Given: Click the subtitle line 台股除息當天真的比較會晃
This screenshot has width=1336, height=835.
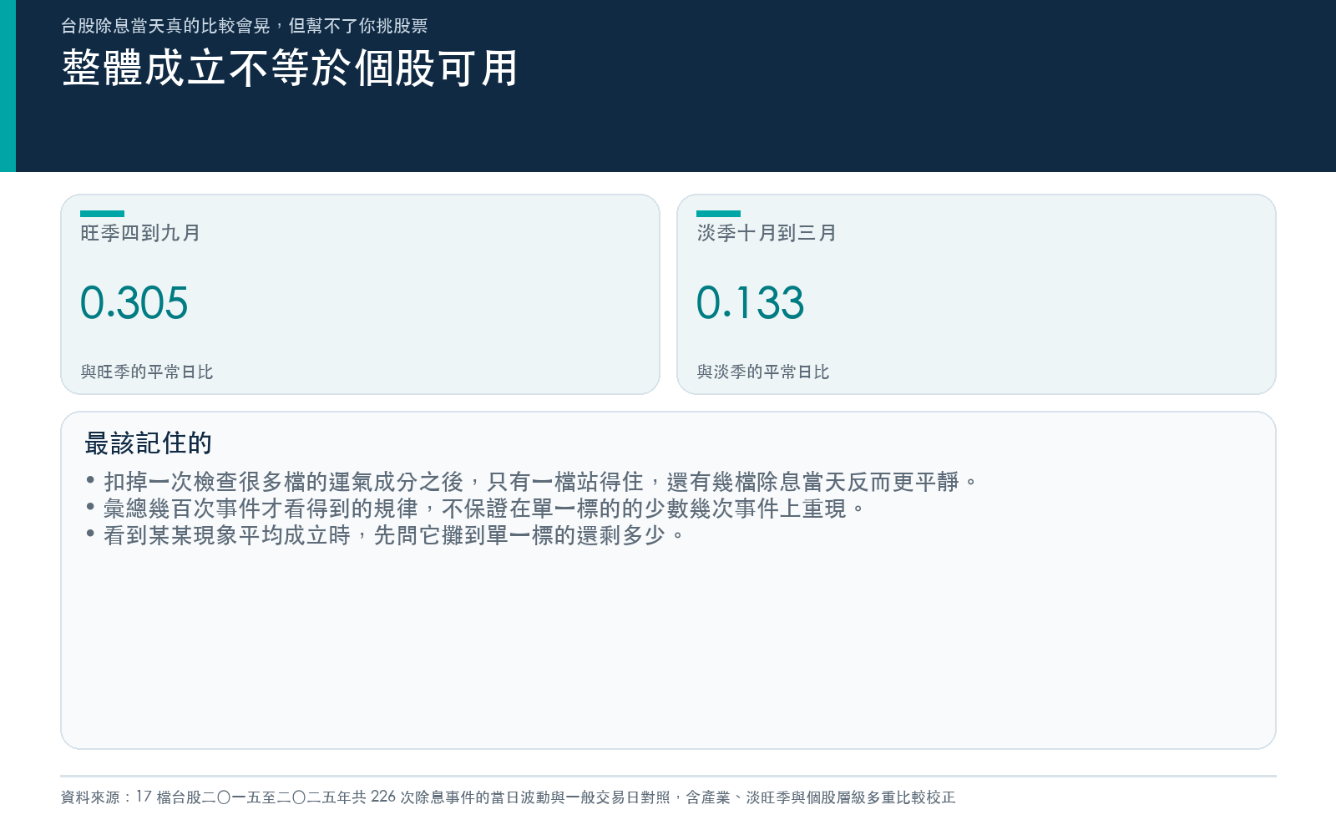Looking at the screenshot, I should click(x=244, y=26).
